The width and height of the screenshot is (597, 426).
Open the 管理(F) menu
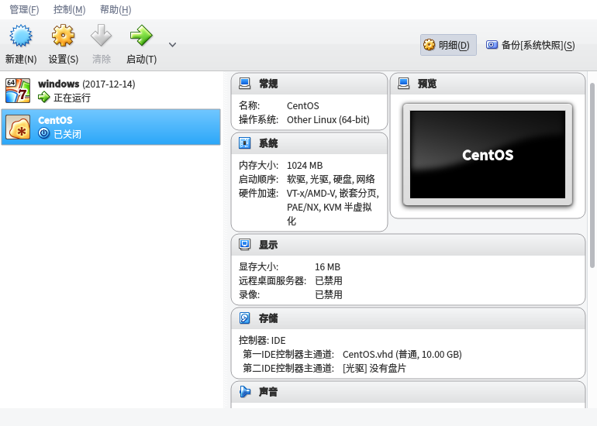(24, 9)
